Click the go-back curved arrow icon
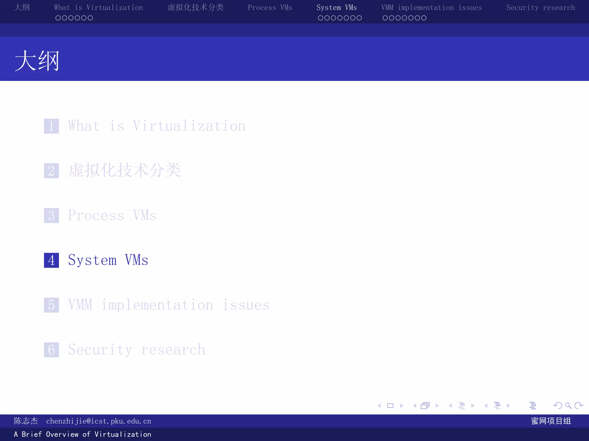 coord(558,405)
